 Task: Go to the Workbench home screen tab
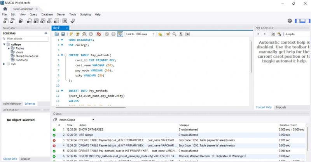(x=5, y=9)
